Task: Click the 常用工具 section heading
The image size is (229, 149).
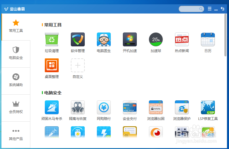Action: coord(53,25)
